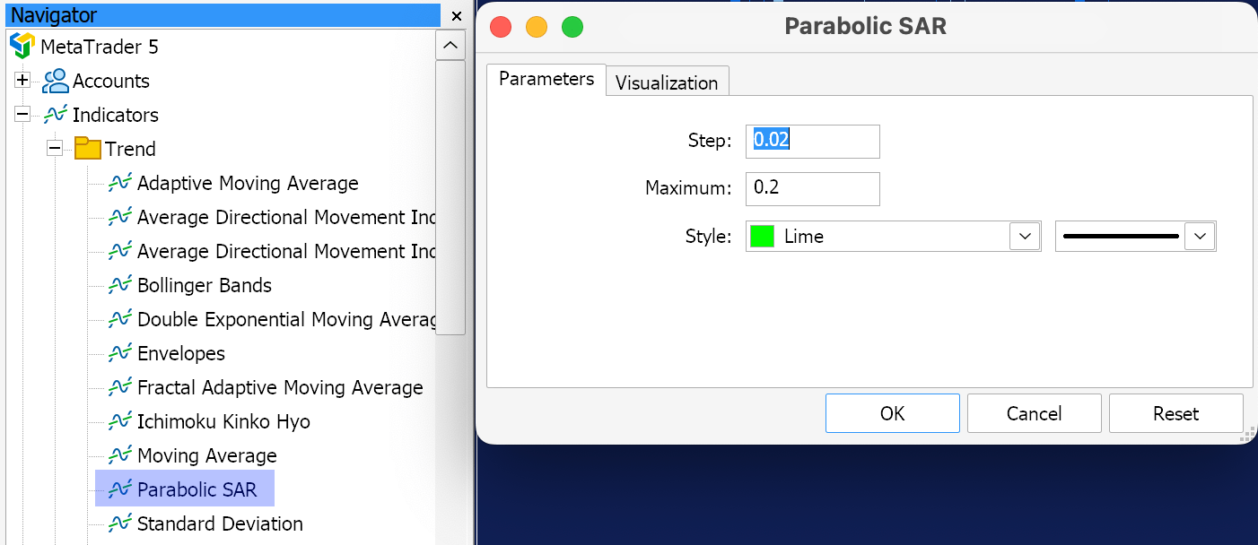Collapse the Trend folder node
Screen dimensions: 1258x545
pyautogui.click(x=55, y=149)
